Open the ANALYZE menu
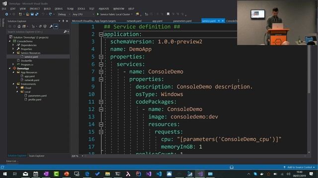This screenshot has width=318, height=178. pos(104,9)
